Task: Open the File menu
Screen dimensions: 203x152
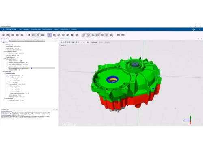Action: (20, 29)
